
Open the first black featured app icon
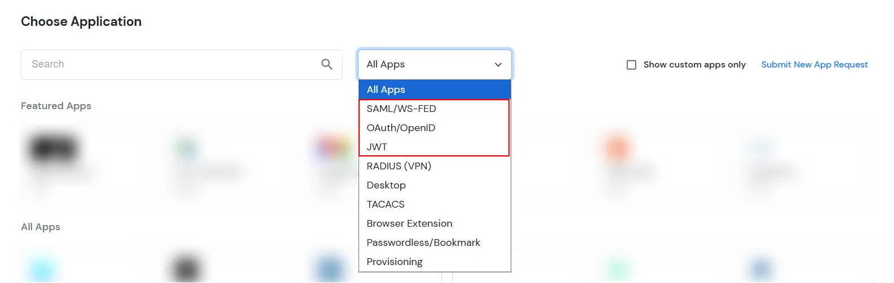52,149
